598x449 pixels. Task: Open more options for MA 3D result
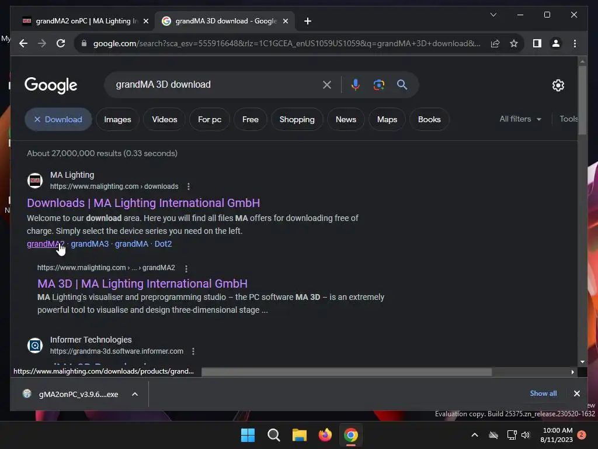tap(186, 268)
